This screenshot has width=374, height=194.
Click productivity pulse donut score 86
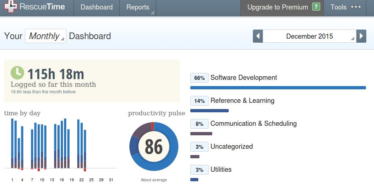click(154, 147)
